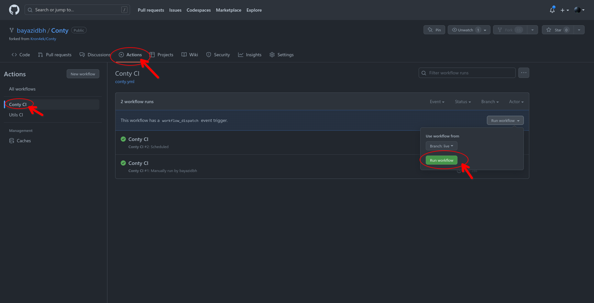Open Conty repository name link

[60, 30]
